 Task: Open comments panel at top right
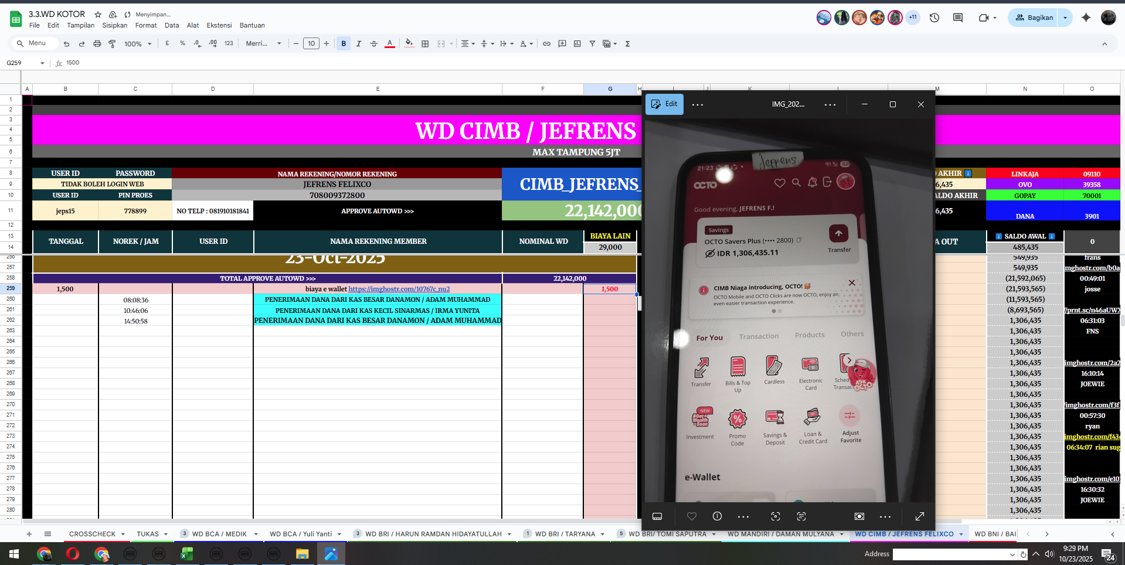[x=958, y=18]
